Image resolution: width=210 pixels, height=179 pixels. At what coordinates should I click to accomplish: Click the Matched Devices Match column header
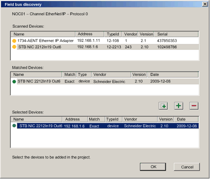pos(69,74)
